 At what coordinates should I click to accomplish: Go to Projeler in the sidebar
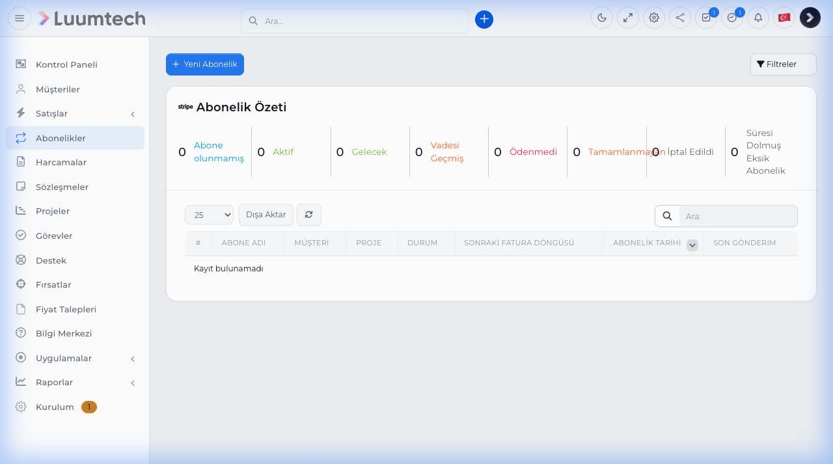point(53,212)
